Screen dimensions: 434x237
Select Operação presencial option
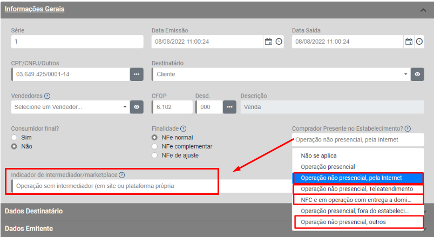tap(358, 167)
